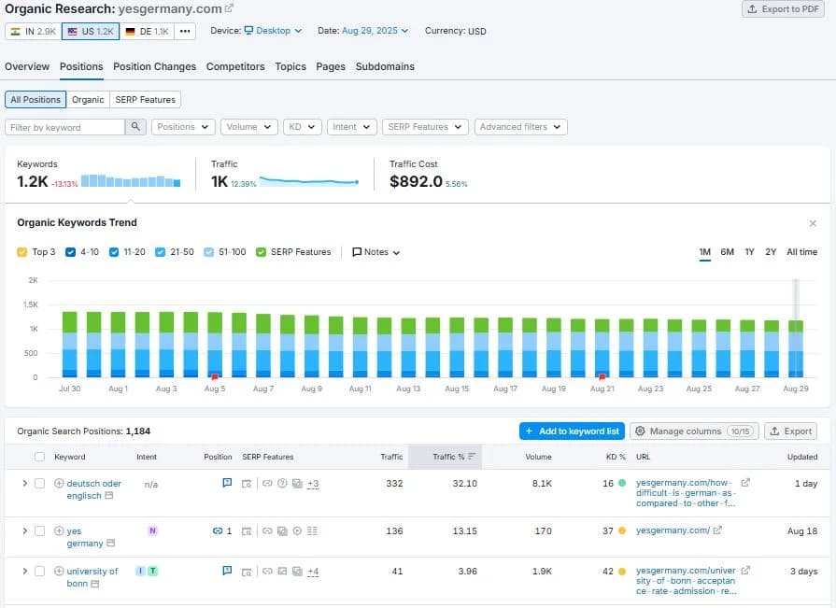Click the add icon next to yes germany

(x=59, y=530)
